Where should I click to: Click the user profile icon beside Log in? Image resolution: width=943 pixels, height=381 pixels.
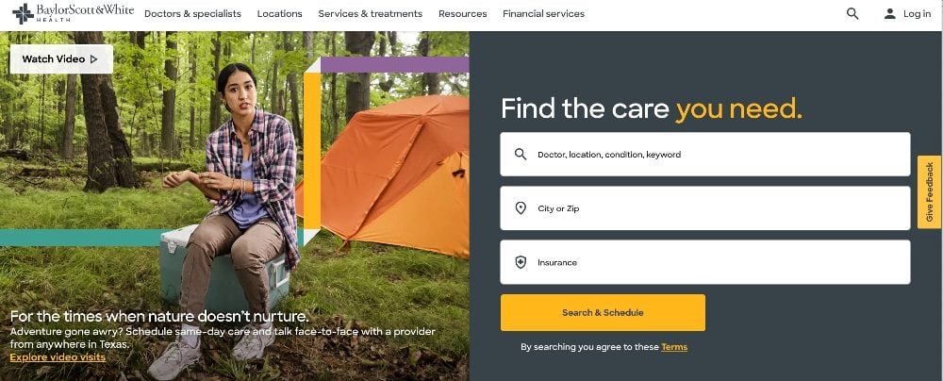tap(890, 14)
